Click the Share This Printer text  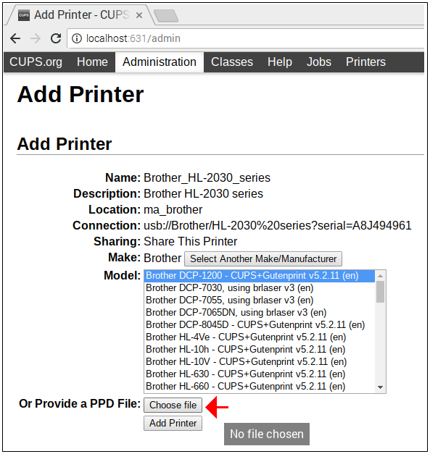(x=191, y=241)
